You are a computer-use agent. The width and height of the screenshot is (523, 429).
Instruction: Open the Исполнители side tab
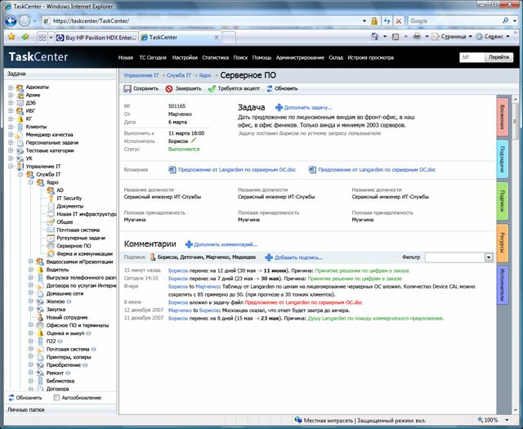503,285
